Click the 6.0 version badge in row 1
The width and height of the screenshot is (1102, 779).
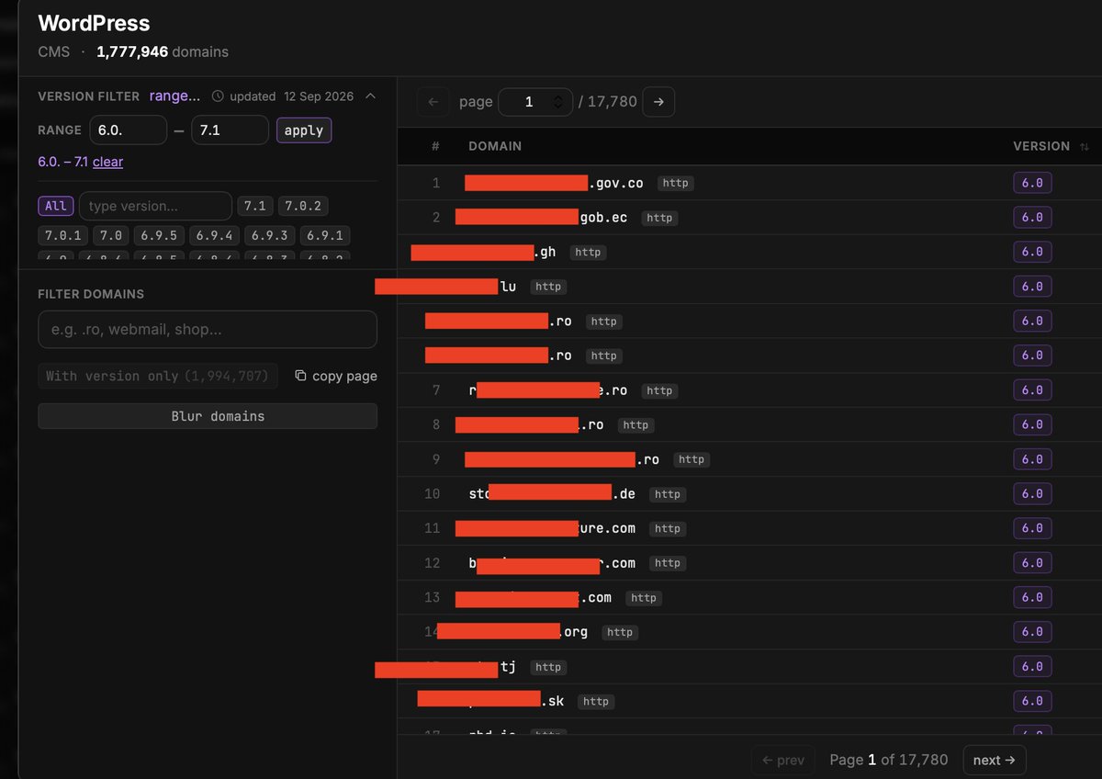coord(1032,183)
